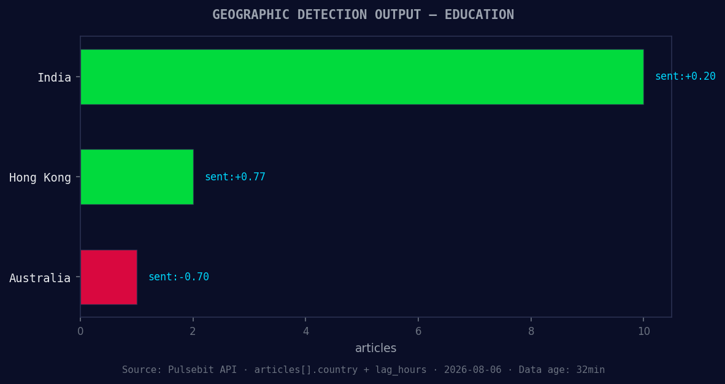Screen dimensions: 725x384
Task: Click the chart title 'Geographic Detection Output'
Action: click(x=363, y=15)
